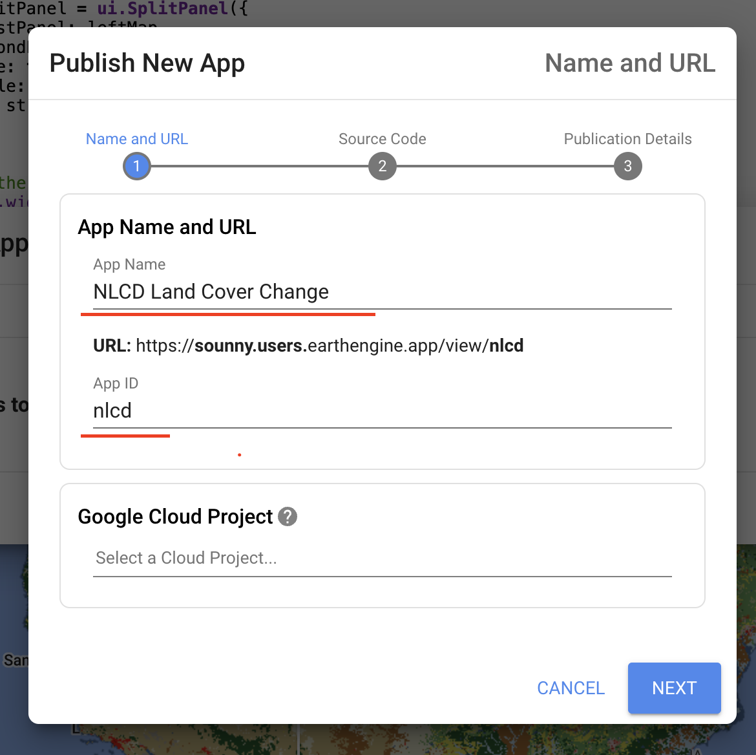Viewport: 756px width, 755px height.
Task: Click the app URL text
Action: tap(308, 346)
